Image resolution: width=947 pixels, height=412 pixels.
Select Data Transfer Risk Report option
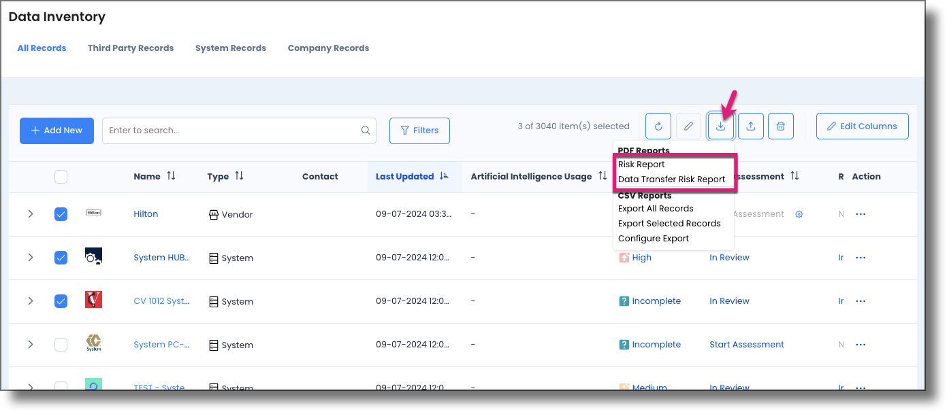click(671, 179)
